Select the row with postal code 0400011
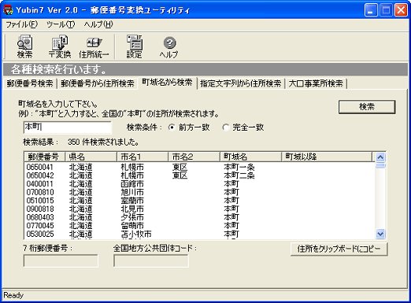This screenshot has width=411, height=303. pos(199,184)
